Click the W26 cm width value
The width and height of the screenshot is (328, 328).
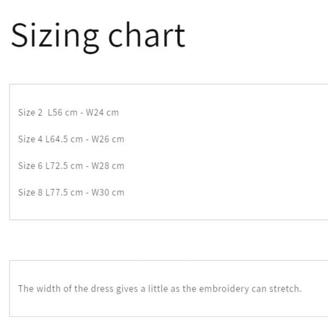tap(108, 139)
